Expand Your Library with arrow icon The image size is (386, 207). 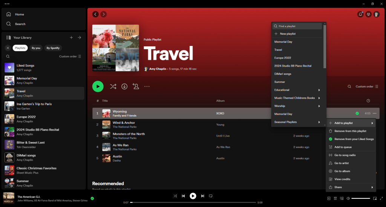coord(79,37)
